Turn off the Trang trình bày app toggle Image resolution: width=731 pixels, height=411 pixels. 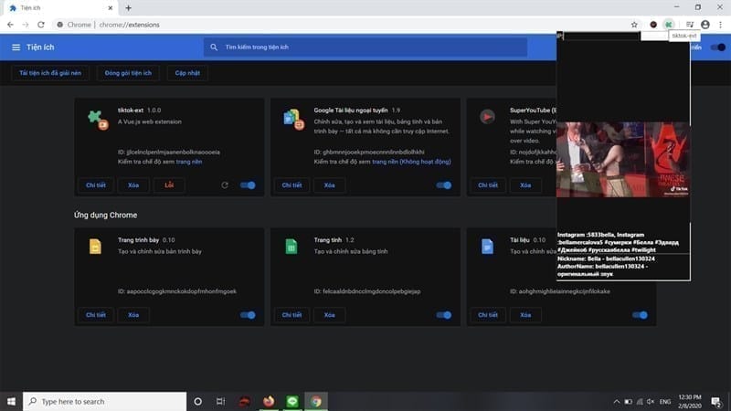248,315
